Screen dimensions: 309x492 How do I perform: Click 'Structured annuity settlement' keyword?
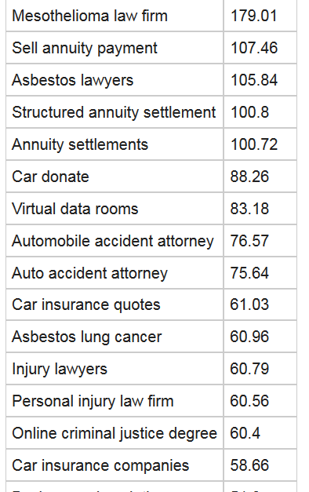114,112
